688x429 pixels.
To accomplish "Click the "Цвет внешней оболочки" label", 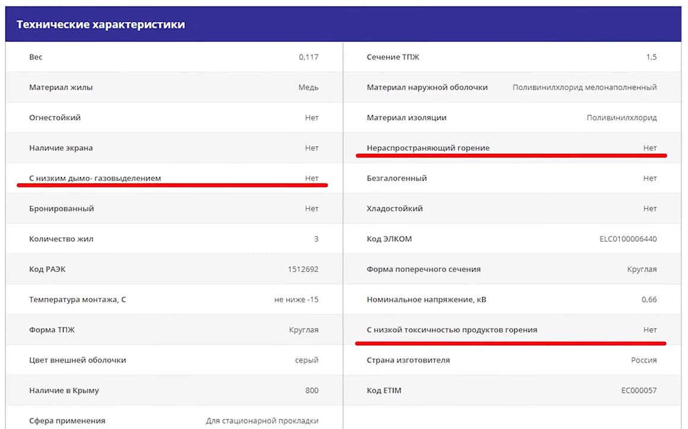I will click(x=77, y=360).
